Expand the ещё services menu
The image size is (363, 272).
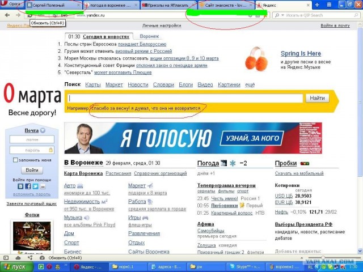(250, 84)
